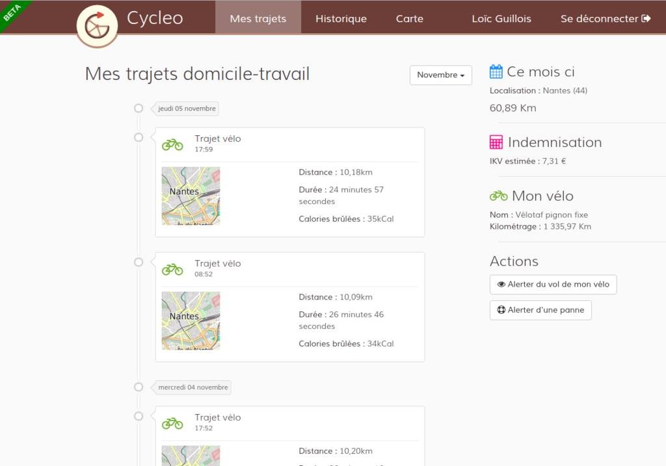The height and width of the screenshot is (466, 666).
Task: Click the eye icon in theft alert button
Action: click(x=501, y=285)
